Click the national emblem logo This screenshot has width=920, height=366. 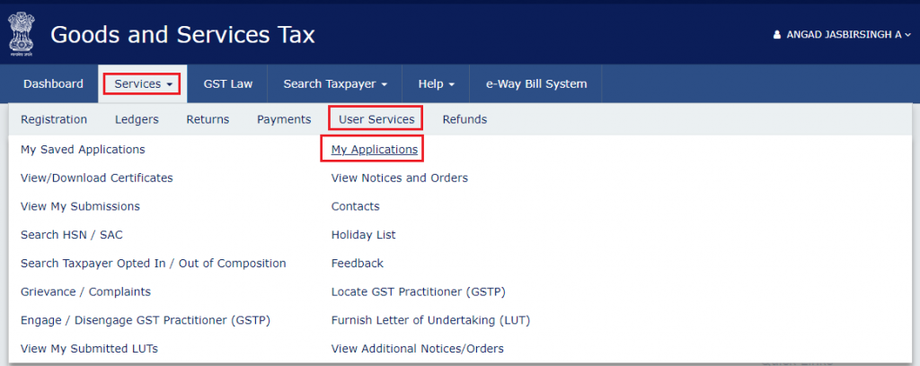(x=22, y=35)
